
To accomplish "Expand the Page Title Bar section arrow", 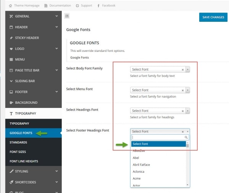I will [x=56, y=70].
